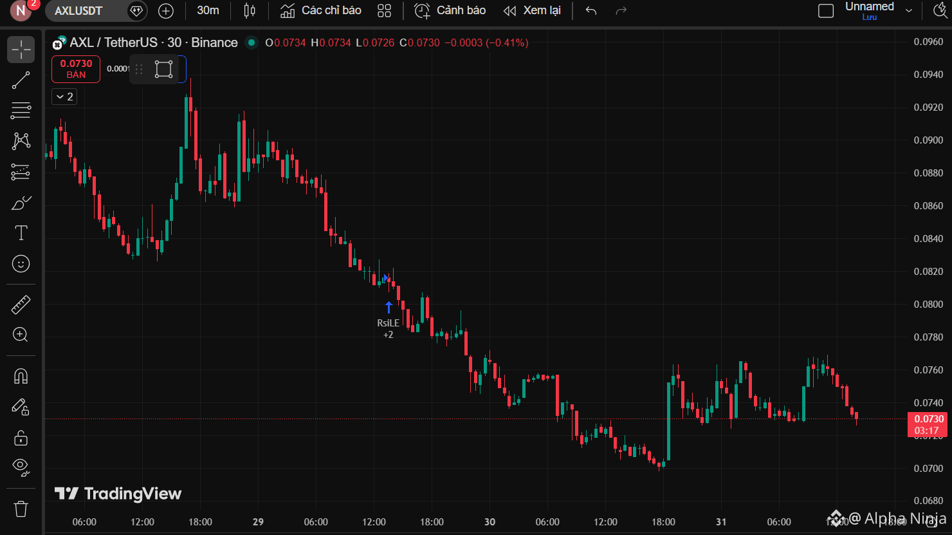Open the Các chỉ báo indicators dialog
Viewport: 952px width, 535px height.
[x=320, y=11]
